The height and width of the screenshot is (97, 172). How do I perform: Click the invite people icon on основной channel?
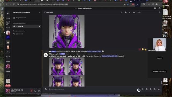click(40, 26)
